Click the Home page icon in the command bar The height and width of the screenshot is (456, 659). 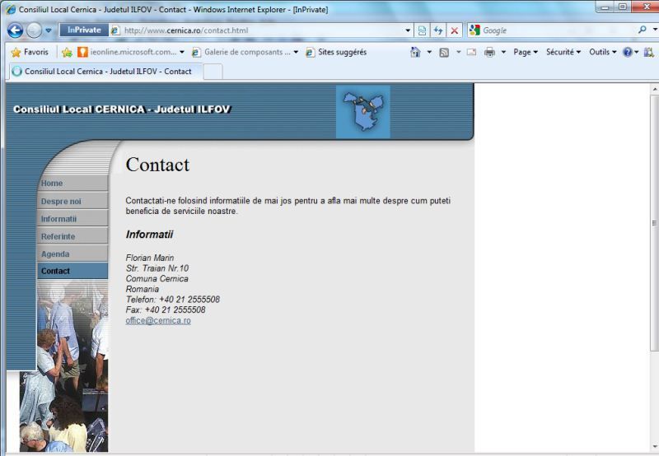pos(416,52)
